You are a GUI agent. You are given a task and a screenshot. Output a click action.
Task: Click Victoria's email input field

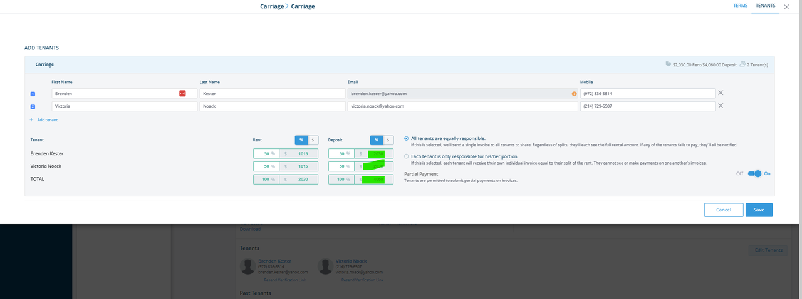coord(462,106)
